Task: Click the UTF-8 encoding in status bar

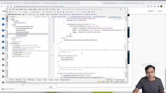Action: [x=112, y=82]
